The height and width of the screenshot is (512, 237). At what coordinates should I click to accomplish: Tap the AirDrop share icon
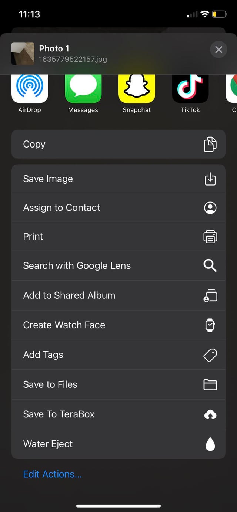(30, 88)
